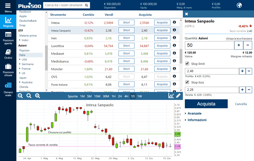Click the quantity input field
Screen dimensions: 254x161
coord(210,45)
